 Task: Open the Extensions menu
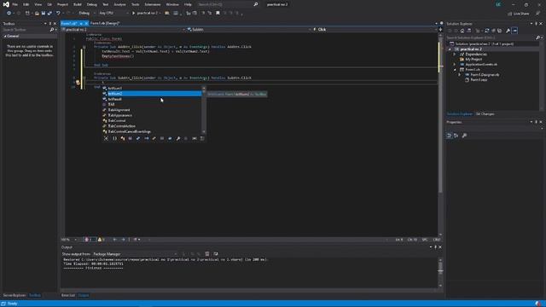point(153,4)
